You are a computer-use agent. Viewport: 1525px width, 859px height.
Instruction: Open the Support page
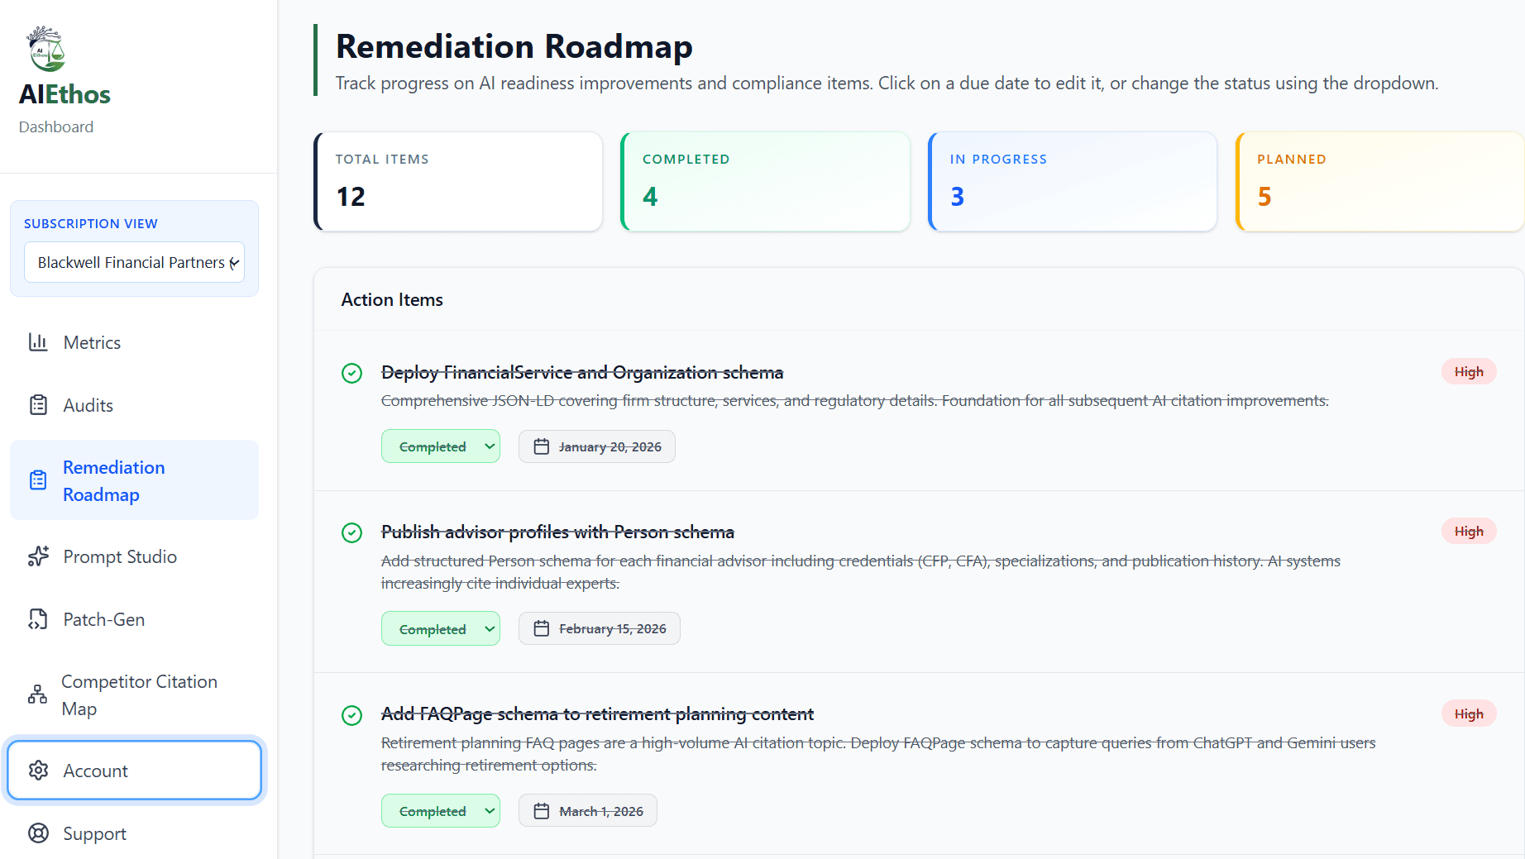134,833
